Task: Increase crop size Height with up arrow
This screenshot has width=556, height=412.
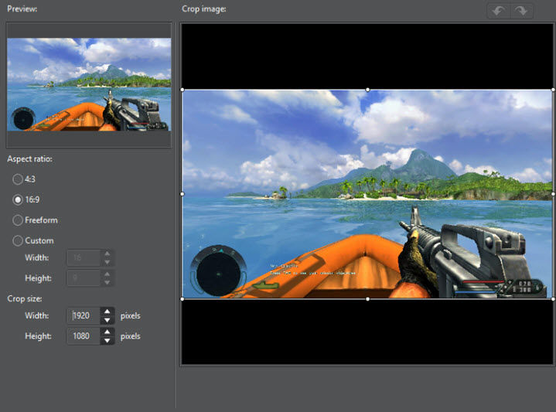Action: tap(107, 332)
